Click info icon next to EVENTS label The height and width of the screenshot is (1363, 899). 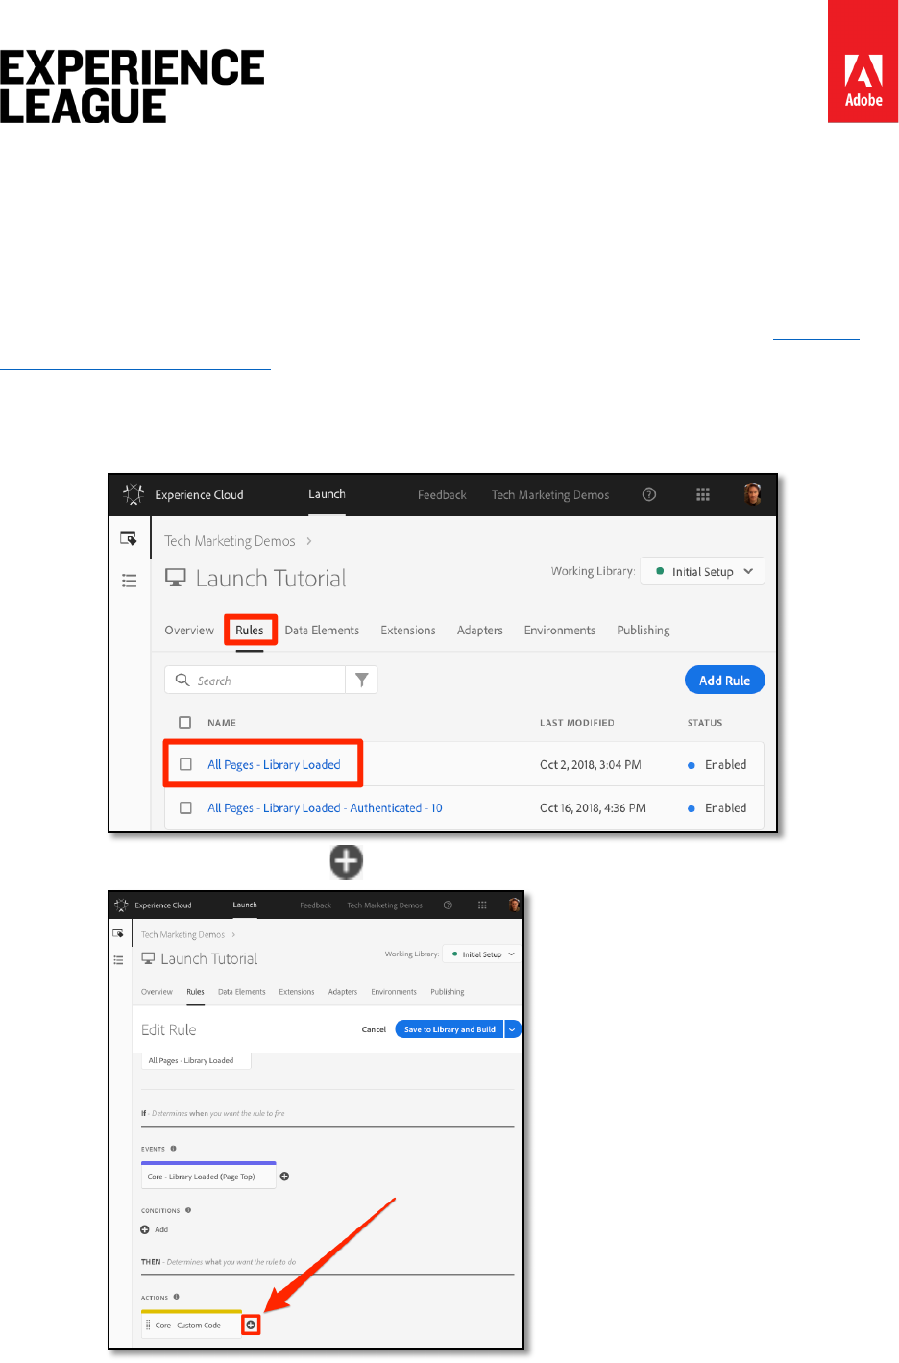click(173, 1148)
